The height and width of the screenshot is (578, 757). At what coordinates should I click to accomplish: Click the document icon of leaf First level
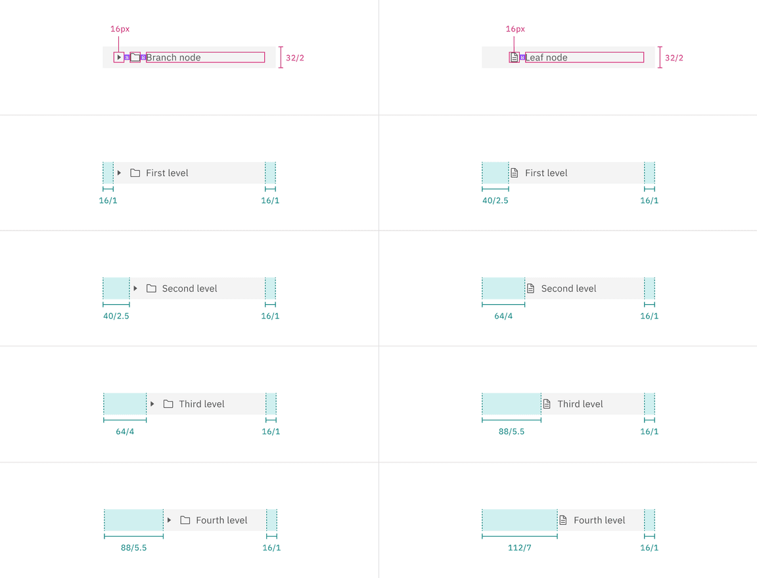tap(515, 173)
